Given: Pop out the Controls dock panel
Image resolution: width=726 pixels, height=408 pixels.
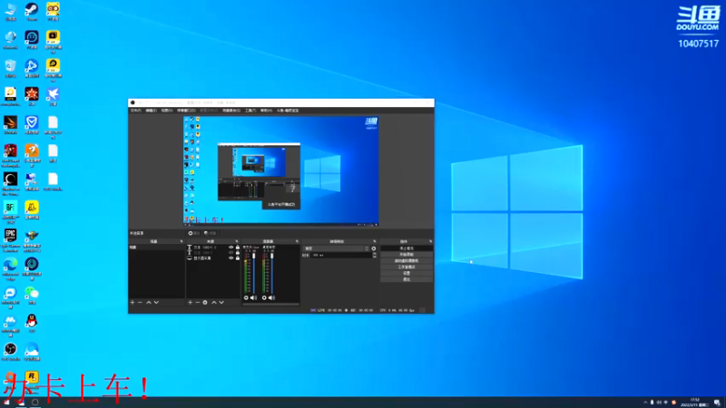Looking at the screenshot, I should click(430, 241).
